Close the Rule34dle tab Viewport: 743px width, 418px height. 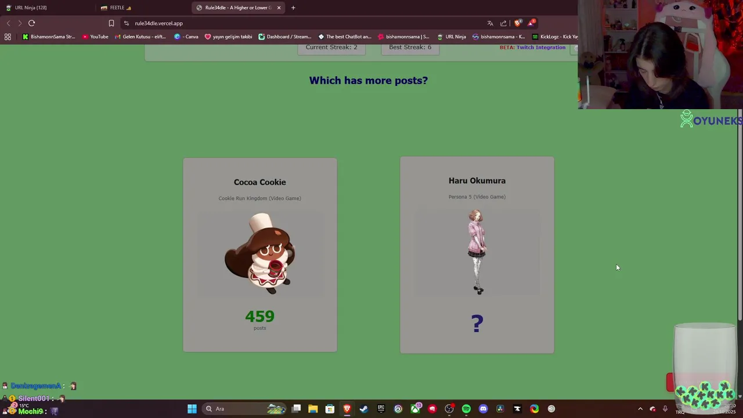tap(279, 8)
